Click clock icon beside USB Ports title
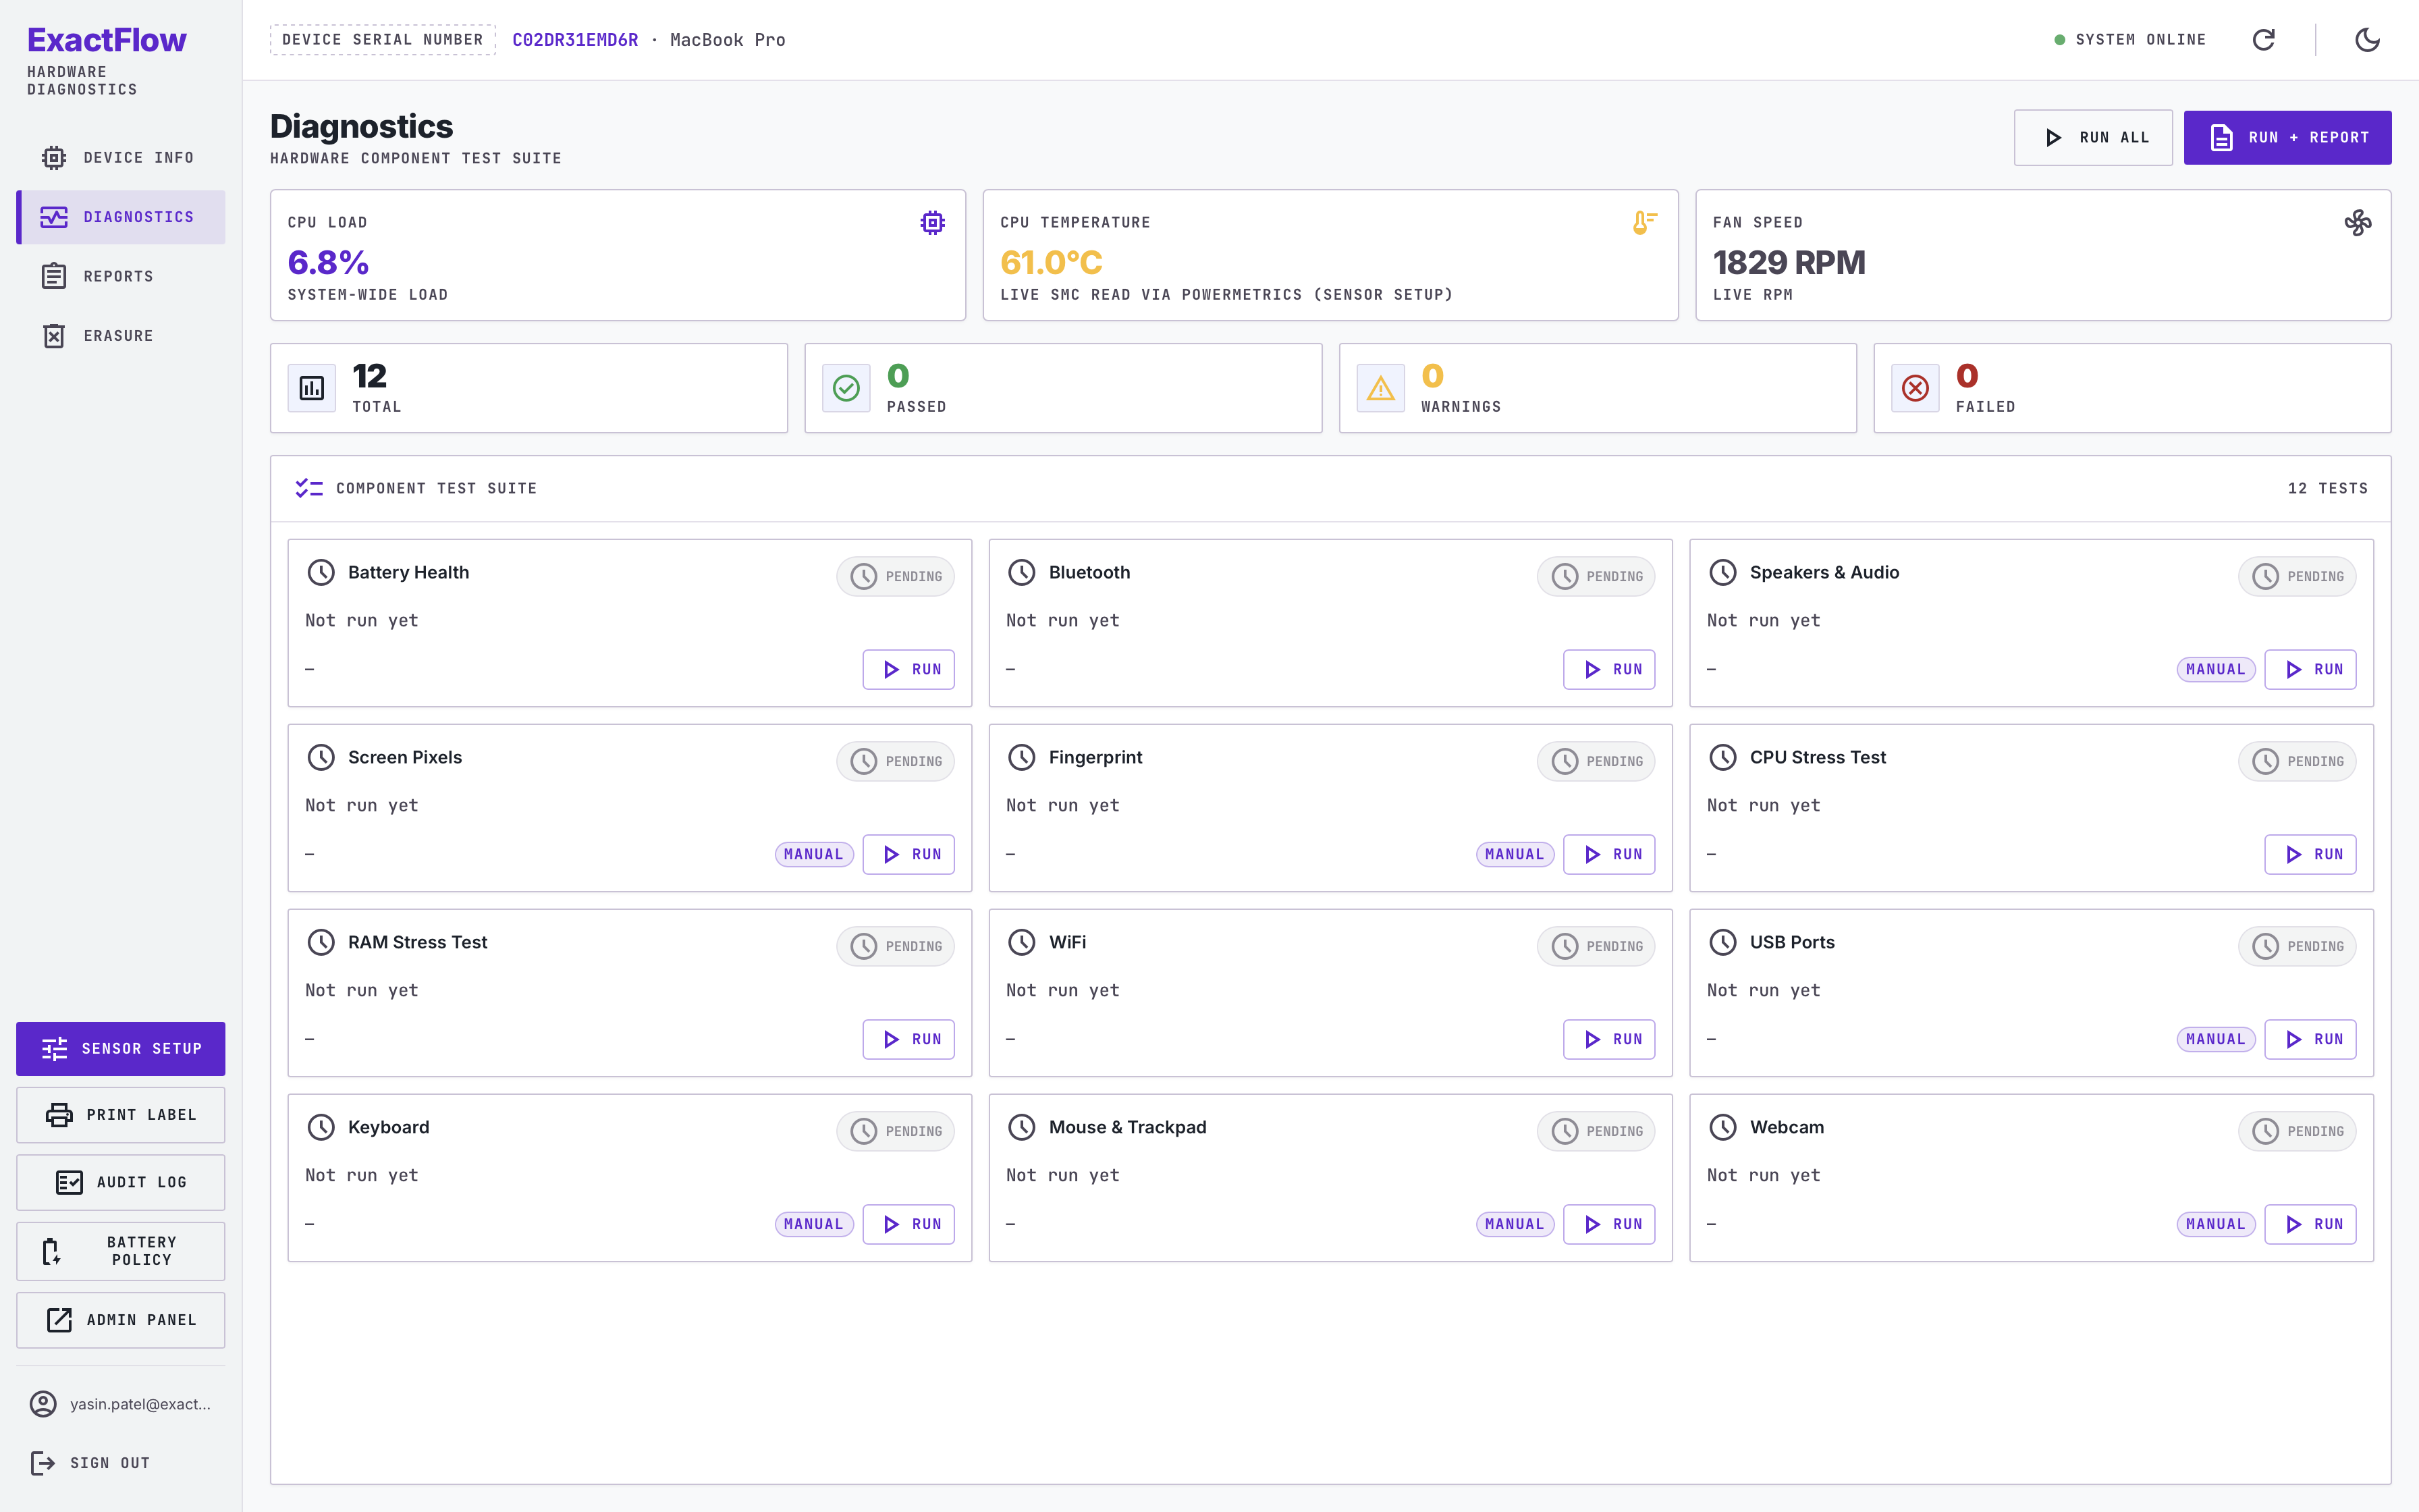The width and height of the screenshot is (2419, 1512). [1723, 942]
